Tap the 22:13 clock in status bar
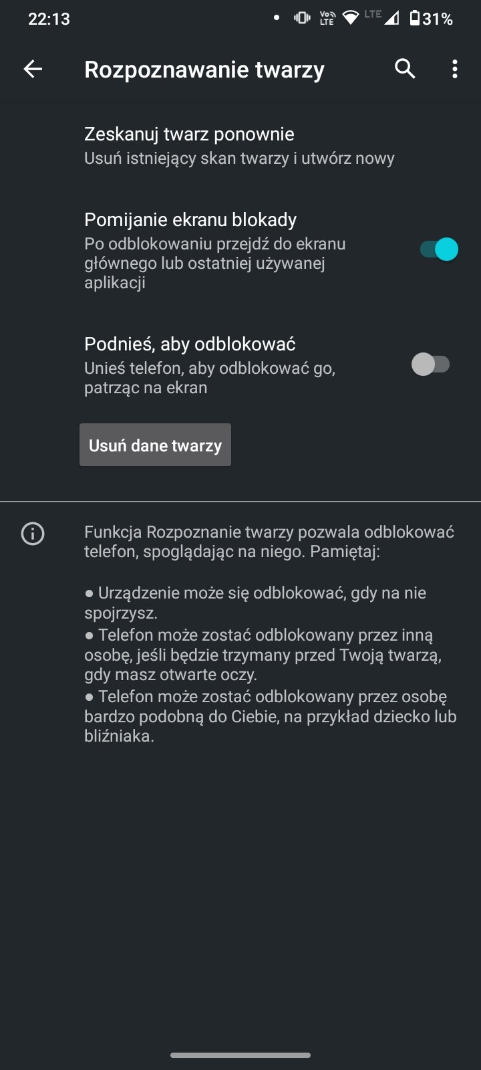This screenshot has width=481, height=1070. tap(49, 19)
